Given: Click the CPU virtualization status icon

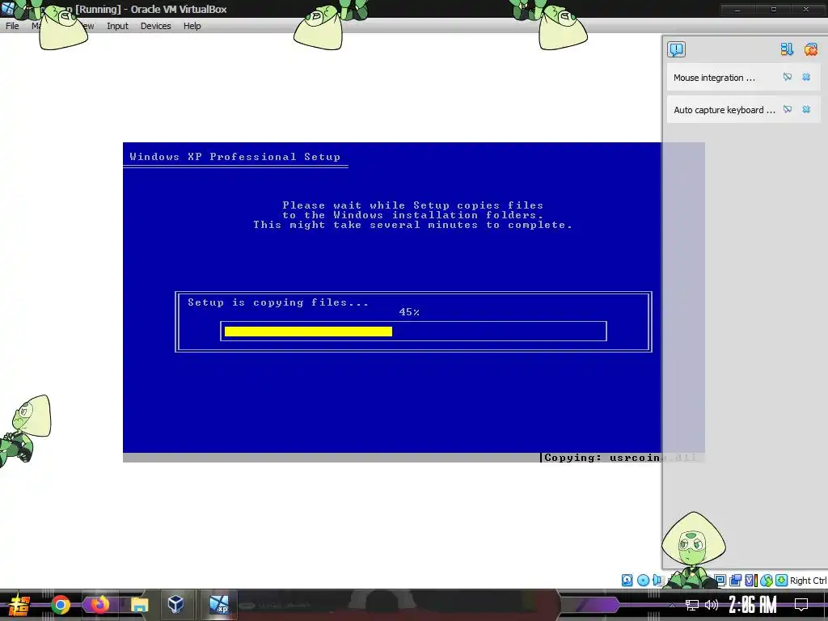Looking at the screenshot, I should point(750,581).
